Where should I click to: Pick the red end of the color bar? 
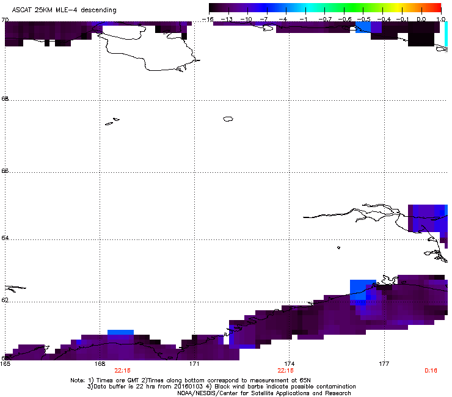[x=436, y=7]
